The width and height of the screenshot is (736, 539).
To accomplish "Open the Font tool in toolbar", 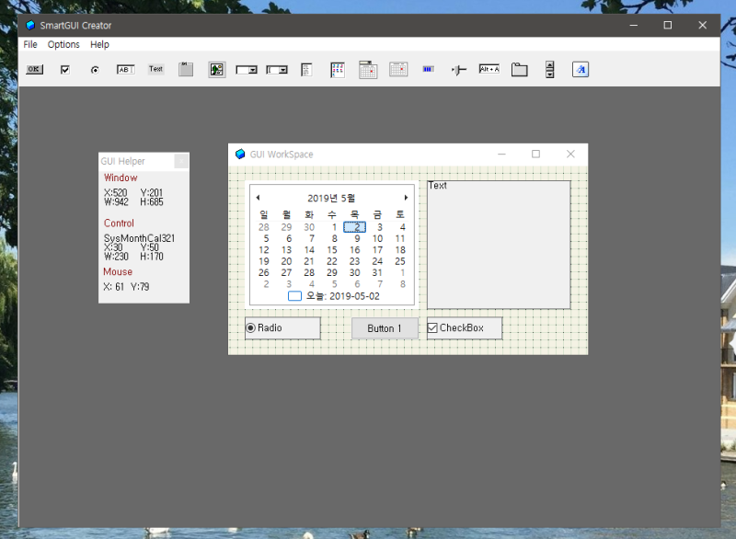I will (x=581, y=70).
